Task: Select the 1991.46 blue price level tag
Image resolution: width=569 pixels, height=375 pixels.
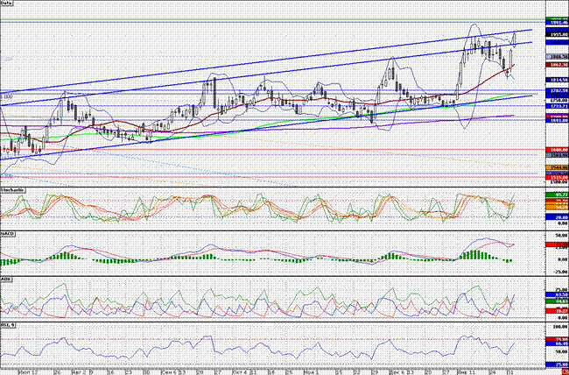Action: pos(557,23)
